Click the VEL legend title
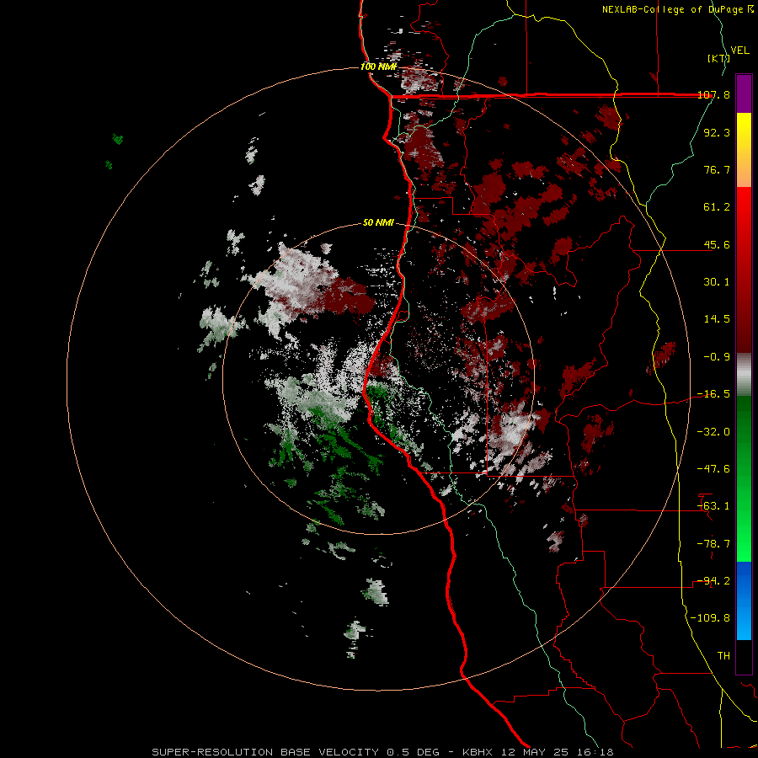 (x=739, y=51)
